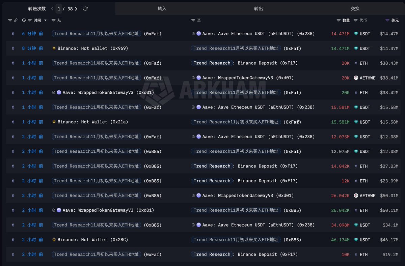
Task: Open filter beside the link icon column
Action: pyautogui.click(x=10, y=21)
